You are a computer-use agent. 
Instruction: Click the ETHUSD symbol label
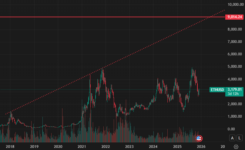point(217,90)
